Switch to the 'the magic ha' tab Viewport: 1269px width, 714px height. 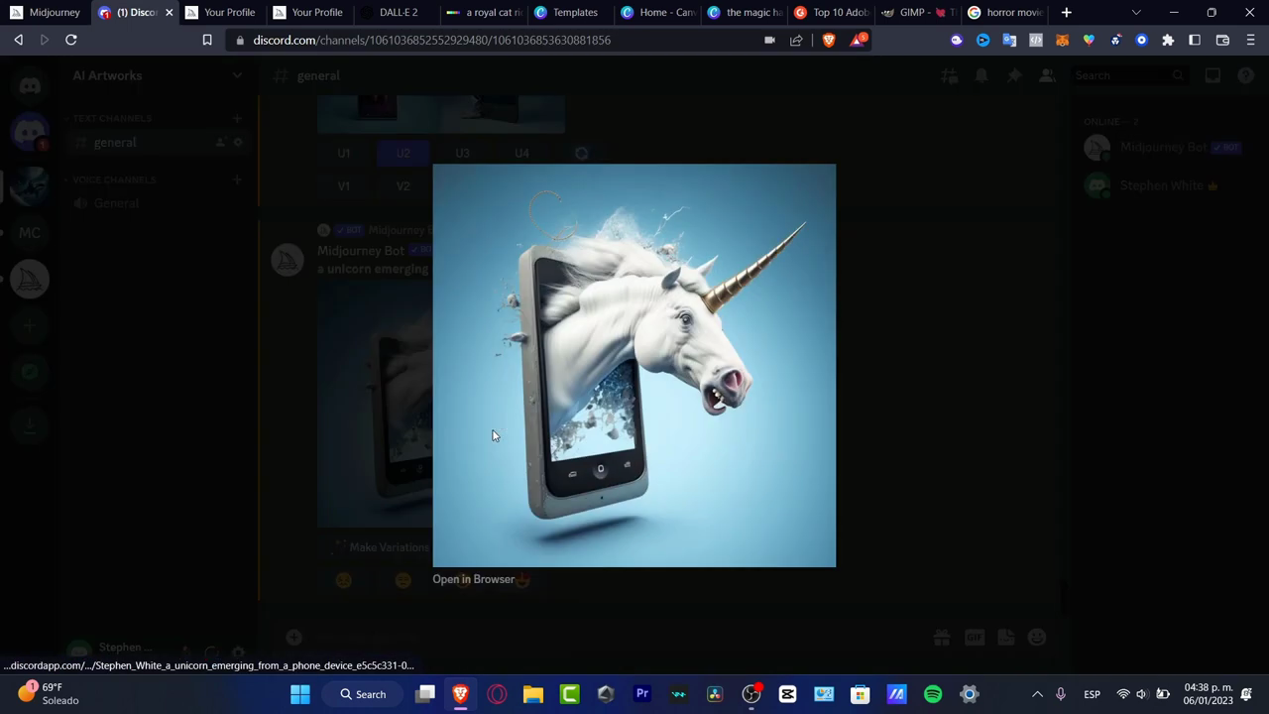[746, 13]
